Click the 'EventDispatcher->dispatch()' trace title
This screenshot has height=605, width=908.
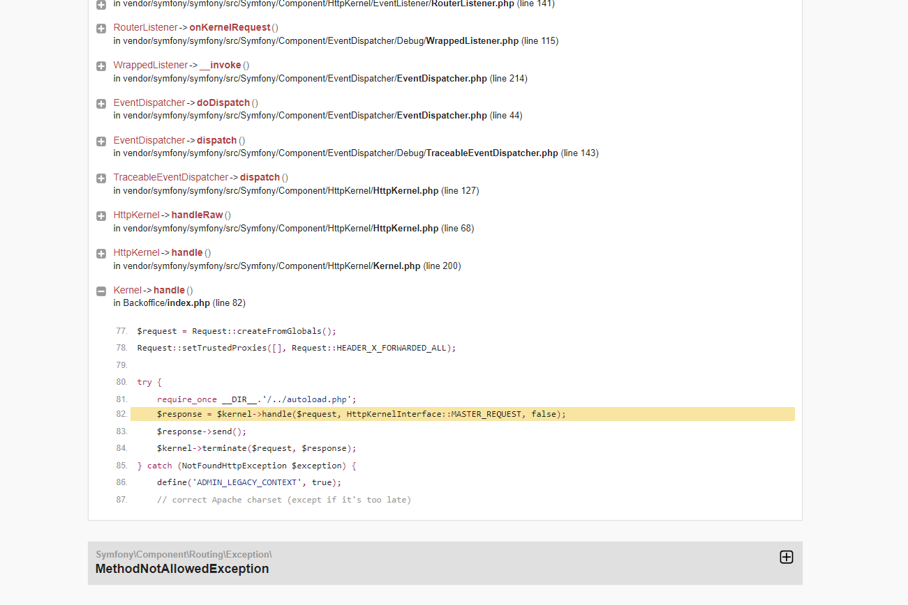[179, 140]
